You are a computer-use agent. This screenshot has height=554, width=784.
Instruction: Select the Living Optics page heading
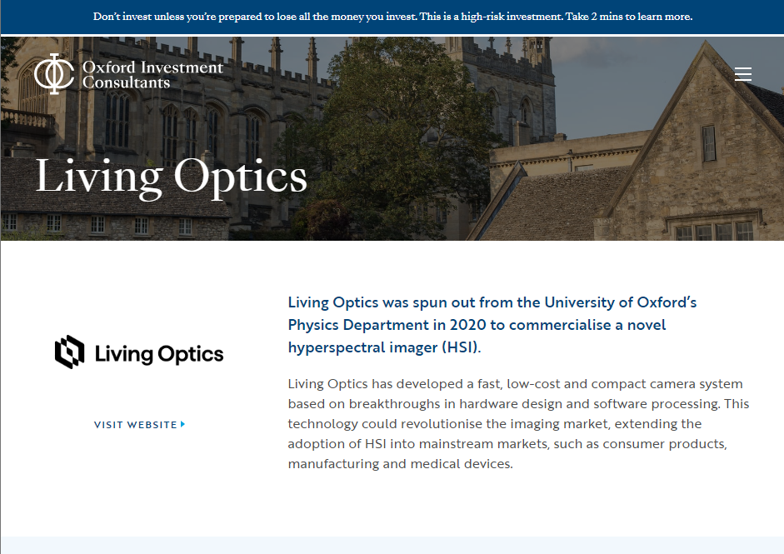click(x=170, y=177)
